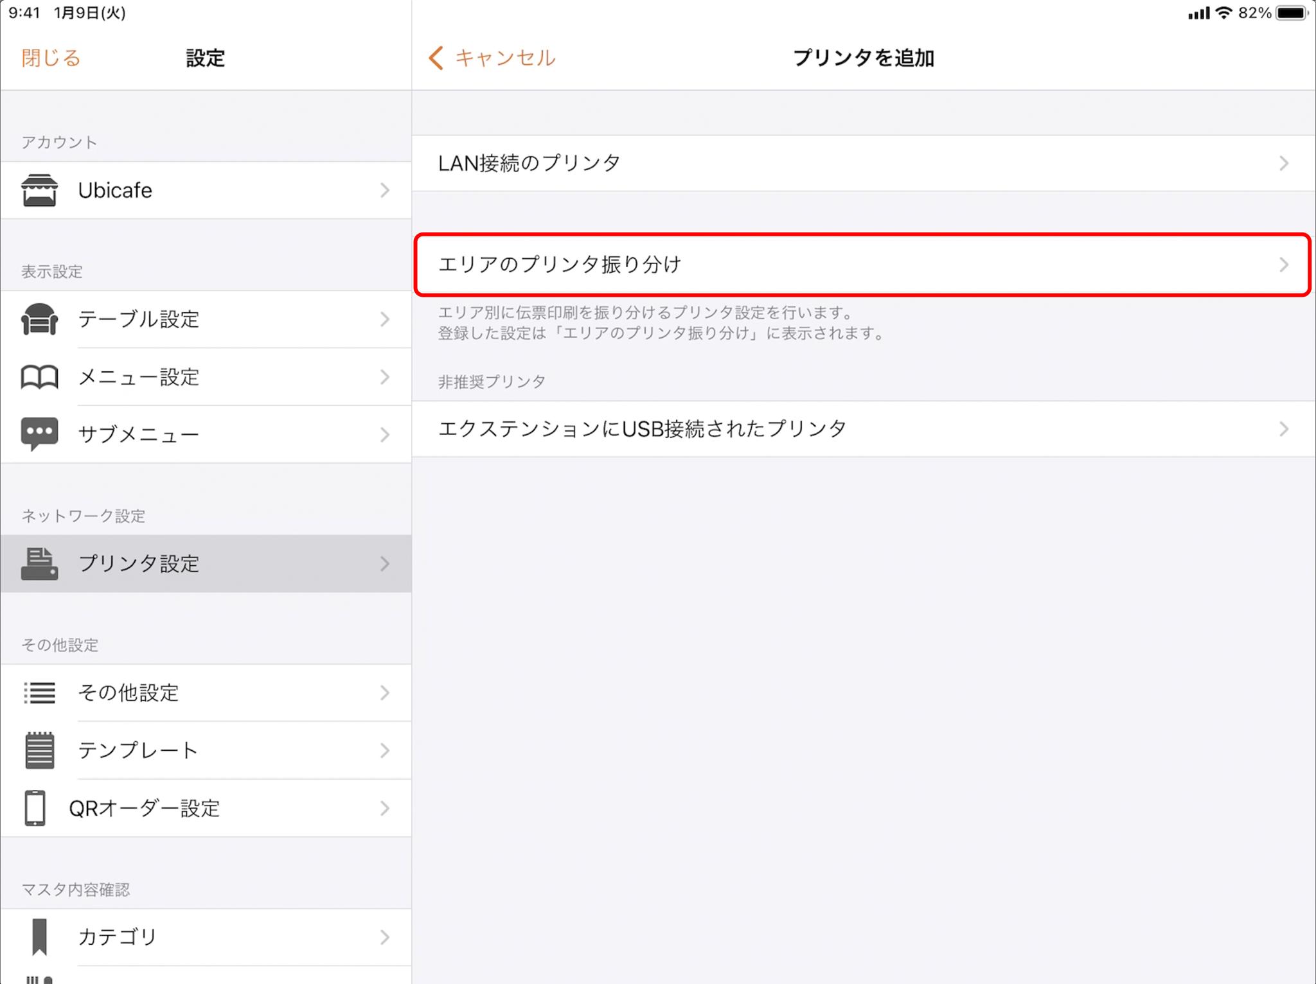The width and height of the screenshot is (1316, 984).
Task: Tap キャンセル to go back
Action: 505,58
